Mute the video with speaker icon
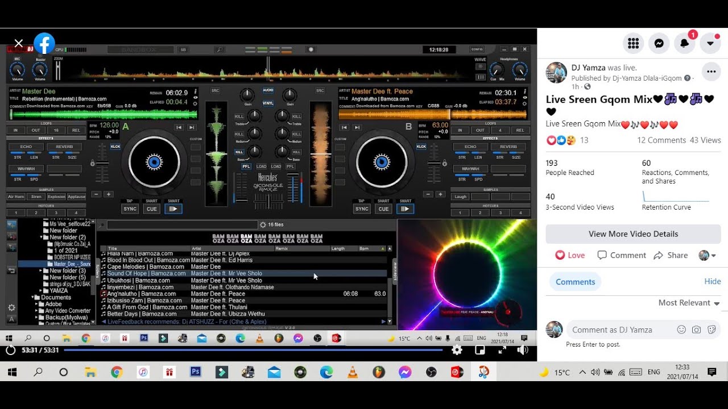 pos(522,350)
